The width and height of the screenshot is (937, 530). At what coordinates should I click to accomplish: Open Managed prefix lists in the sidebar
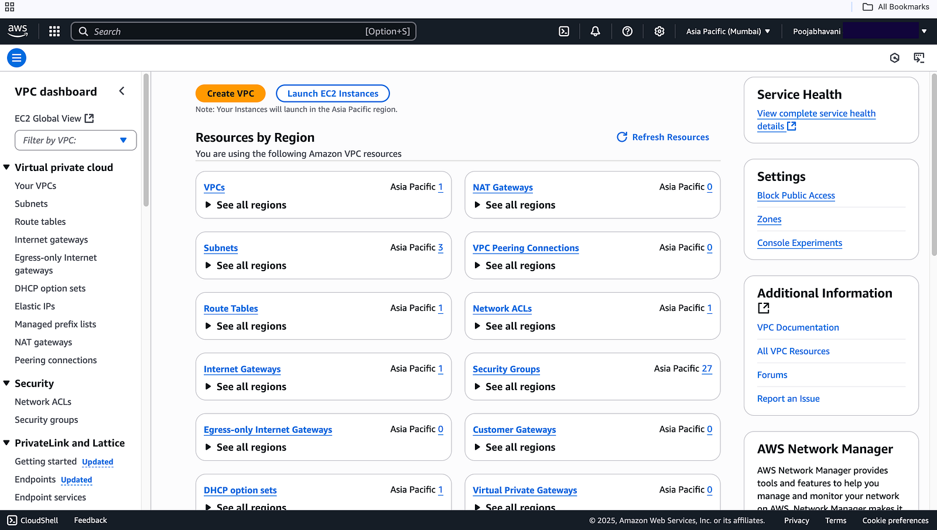56,324
